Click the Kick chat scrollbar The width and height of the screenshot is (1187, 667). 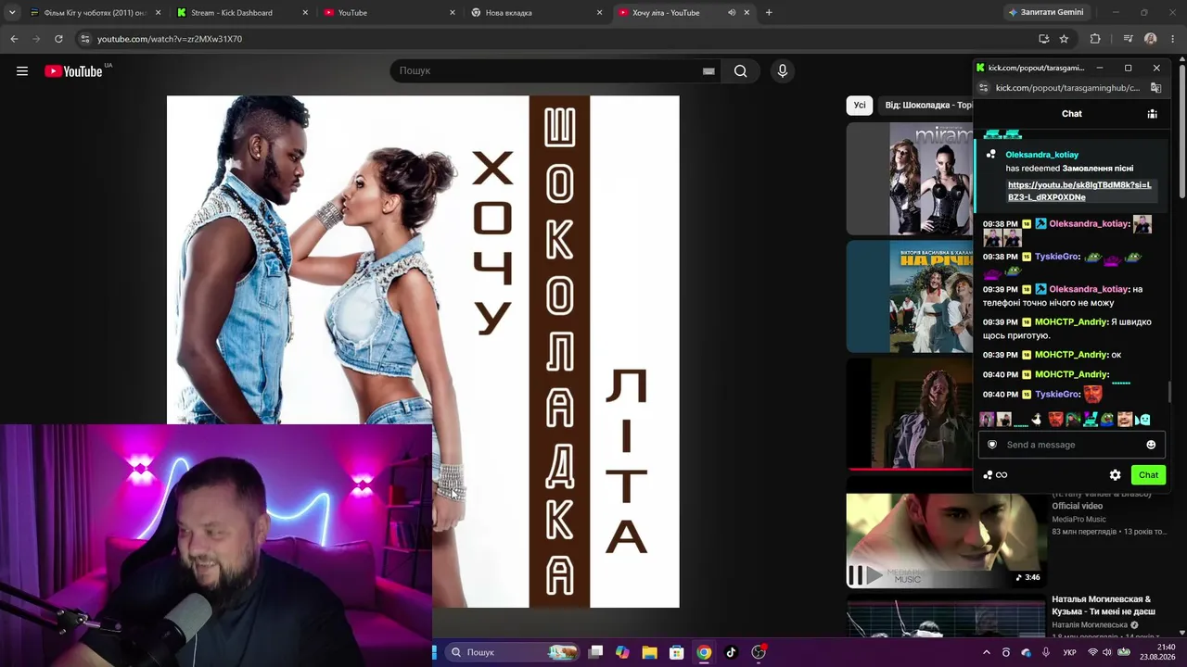(x=1168, y=392)
